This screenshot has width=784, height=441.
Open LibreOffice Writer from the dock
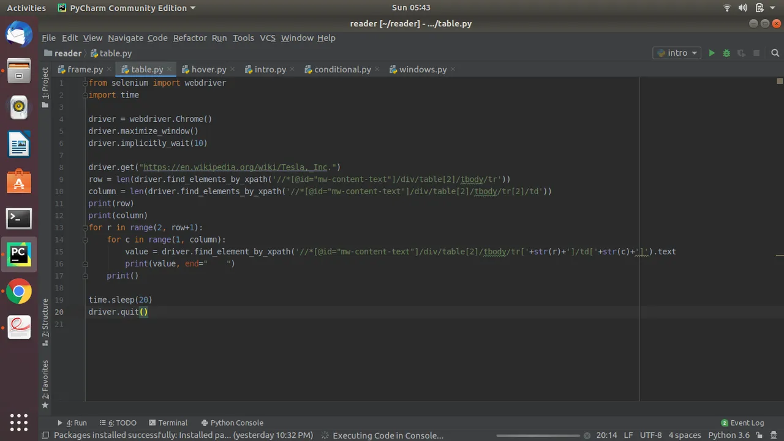pyautogui.click(x=19, y=145)
